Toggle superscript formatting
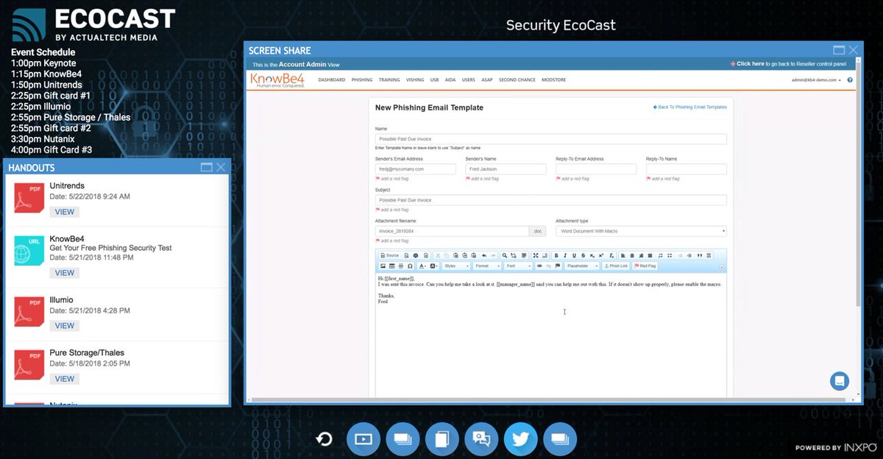This screenshot has width=883, height=459. tap(601, 255)
